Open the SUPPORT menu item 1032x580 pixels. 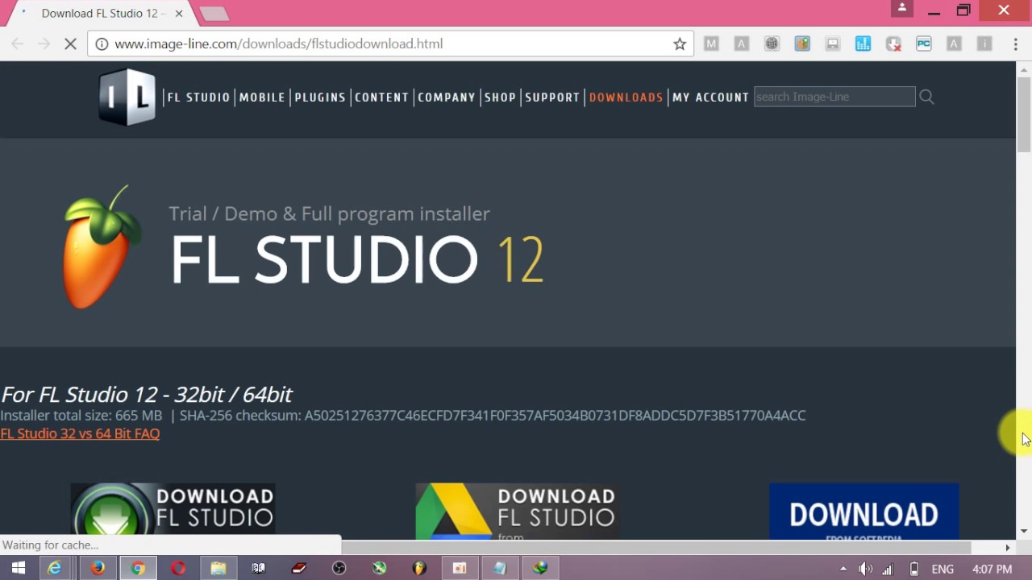[x=552, y=97]
